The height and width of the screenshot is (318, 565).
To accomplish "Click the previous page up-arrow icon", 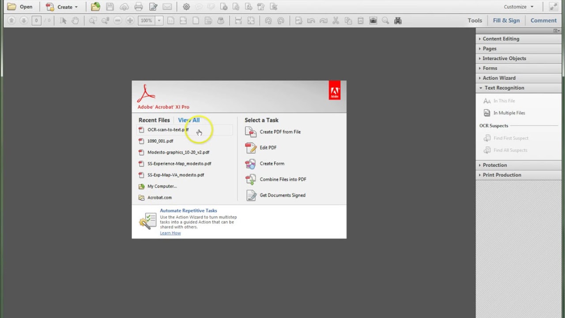I will tap(11, 20).
